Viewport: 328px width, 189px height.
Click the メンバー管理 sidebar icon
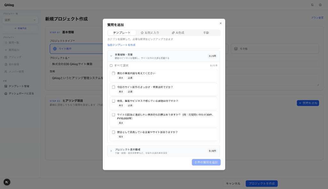tap(6, 72)
